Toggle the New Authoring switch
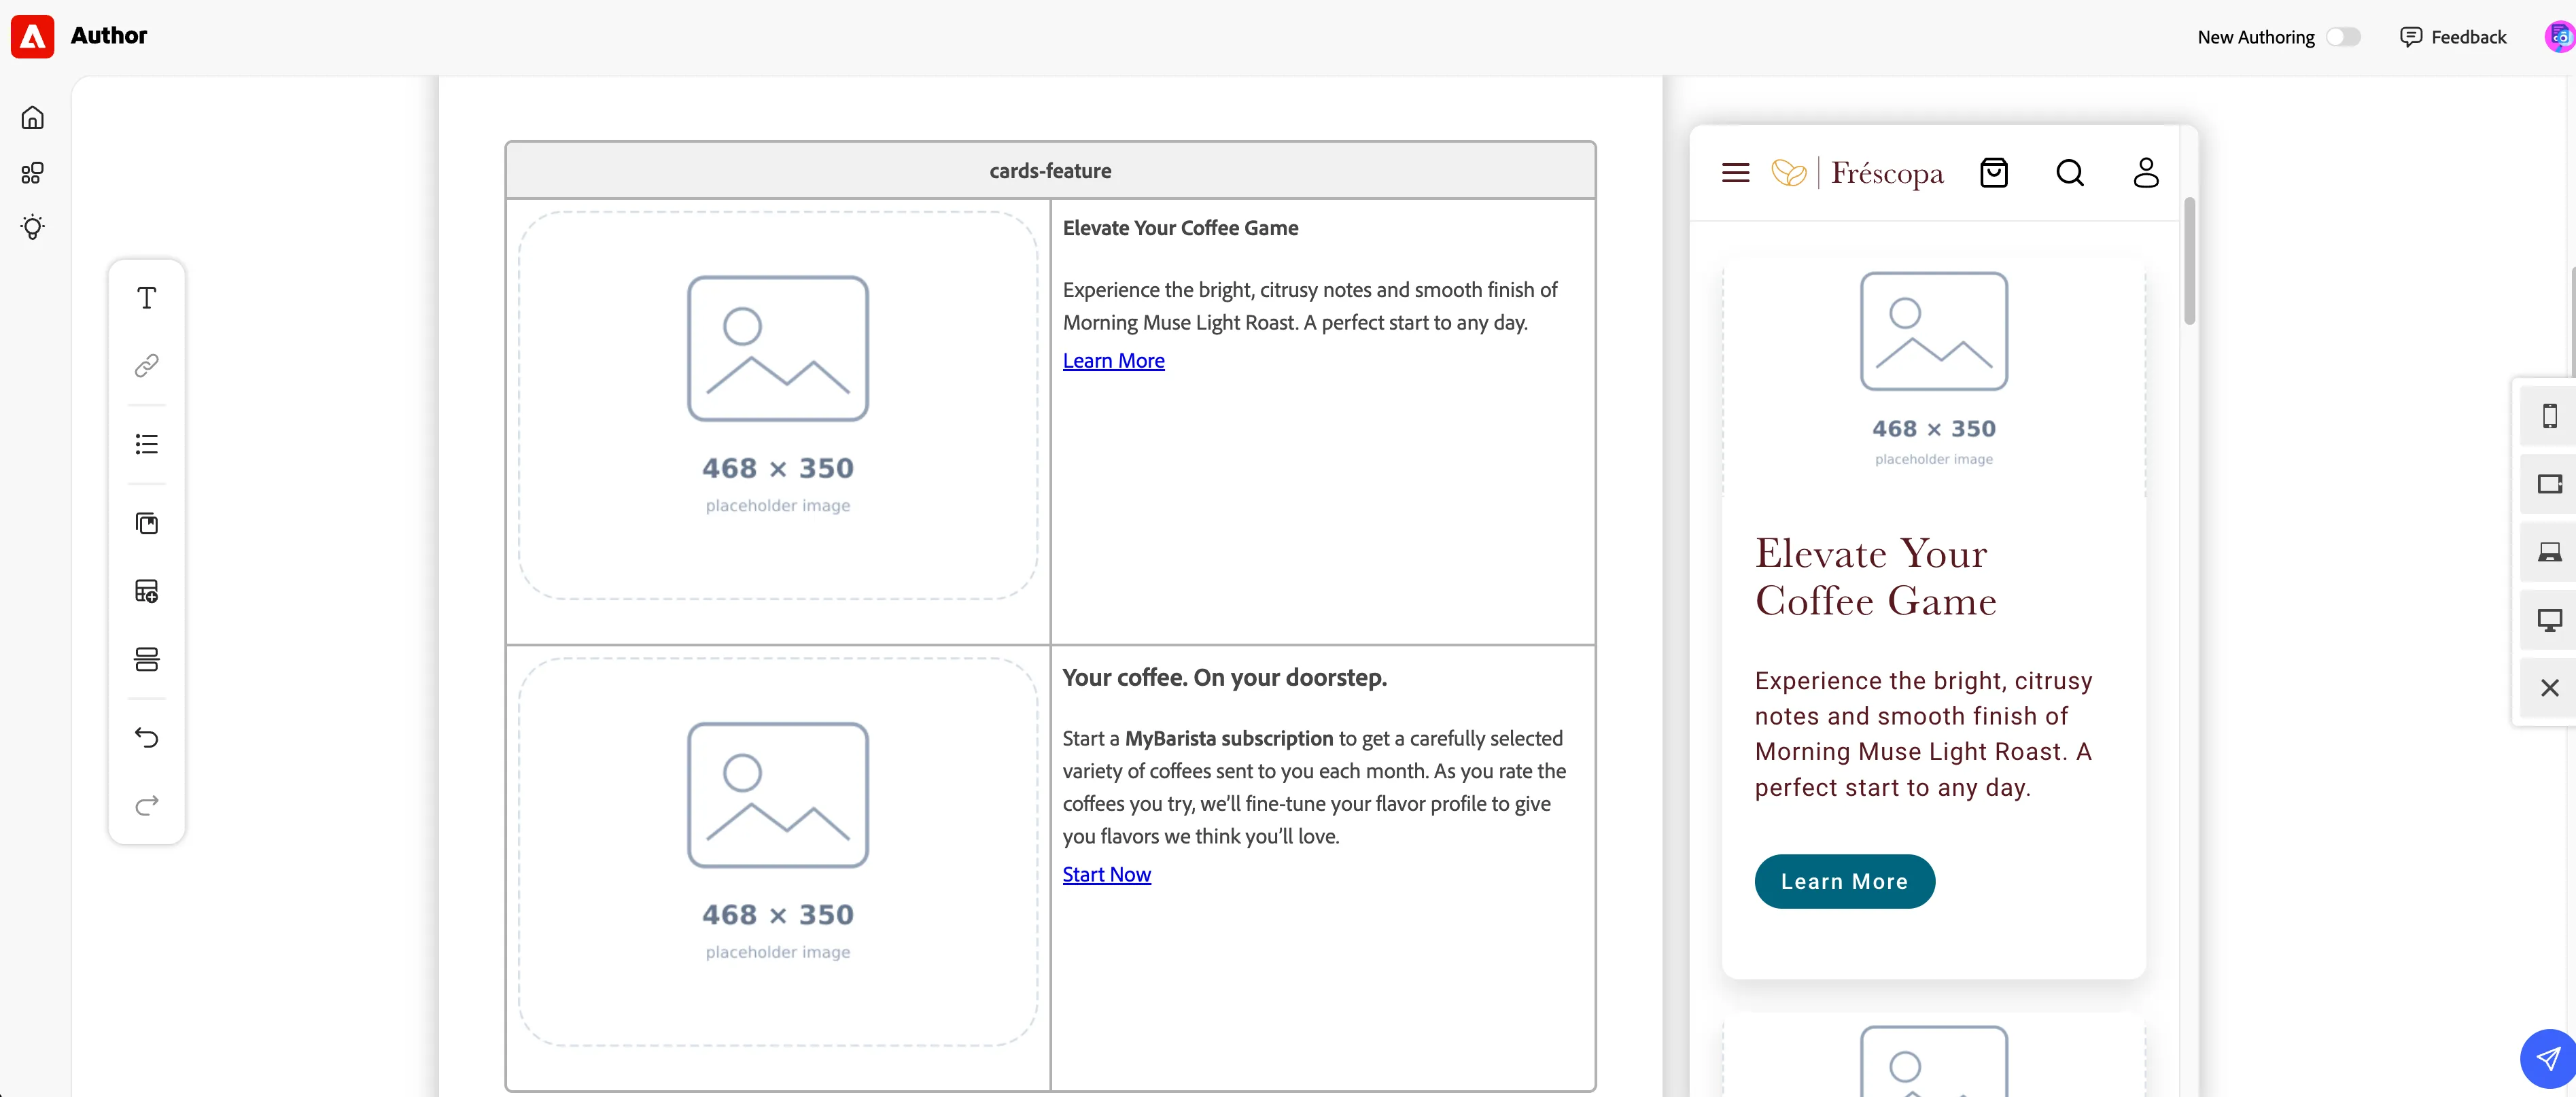 coord(2343,37)
